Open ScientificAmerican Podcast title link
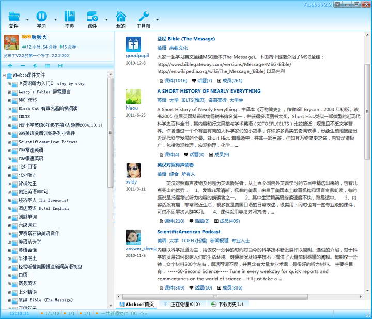 pyautogui.click(x=189, y=232)
